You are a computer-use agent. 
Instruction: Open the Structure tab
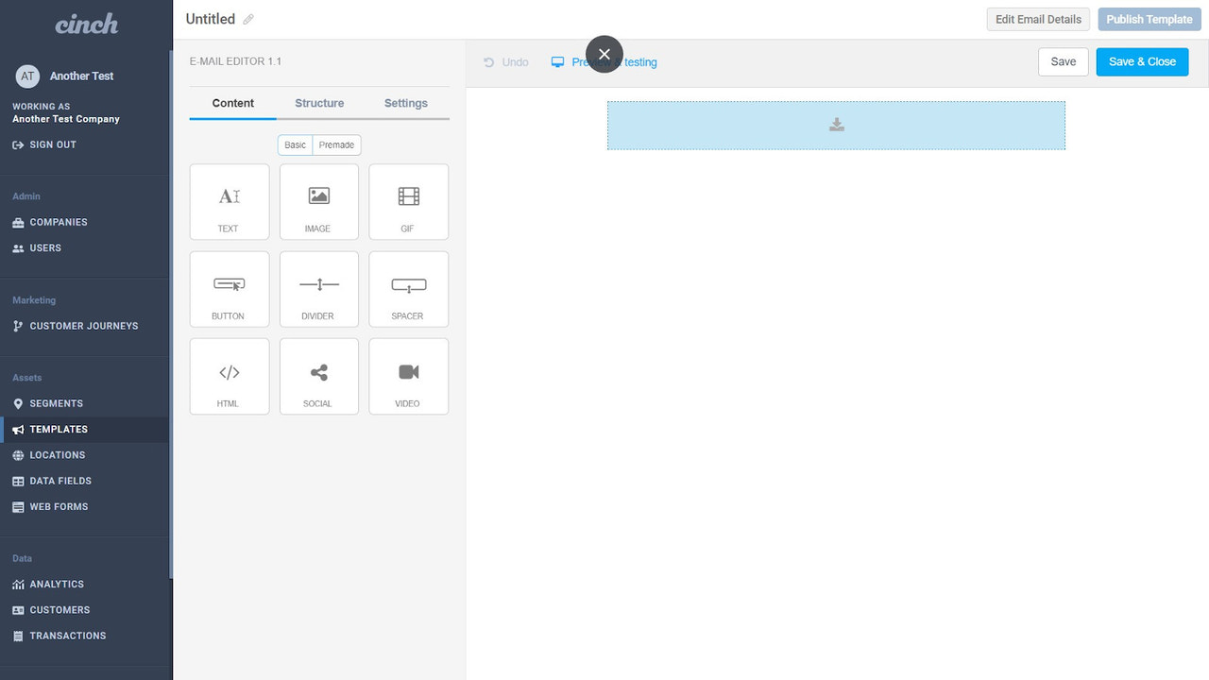(x=318, y=102)
